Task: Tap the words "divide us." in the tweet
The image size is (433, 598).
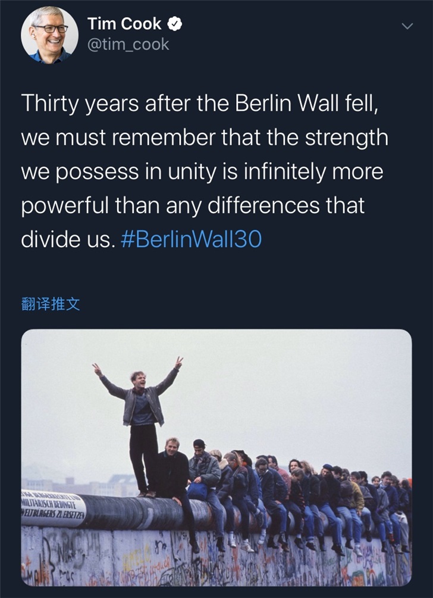Action: click(67, 239)
